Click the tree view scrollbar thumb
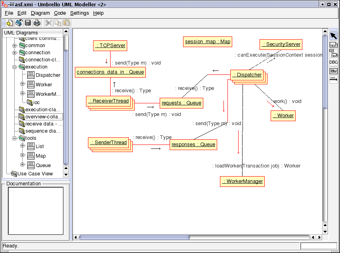This screenshot has width=340, height=253. (x=66, y=108)
